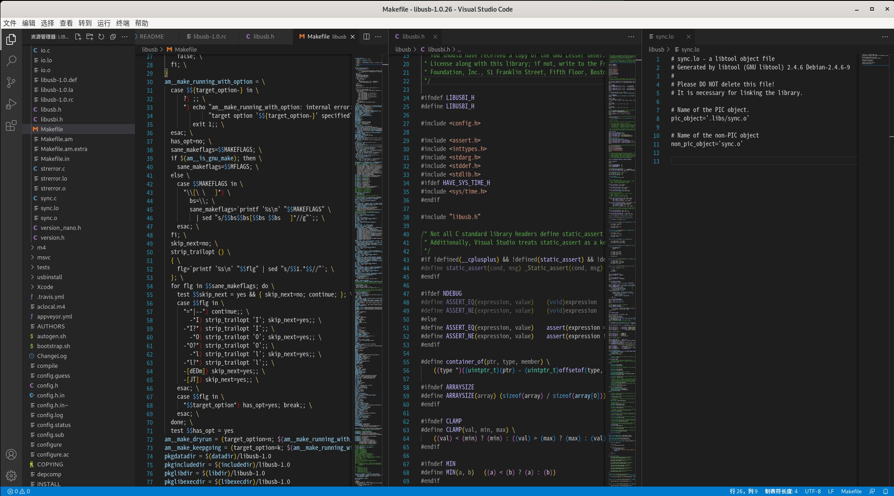Switch to the libusb-1.0.rc tab
The image size is (894, 496).
[208, 37]
